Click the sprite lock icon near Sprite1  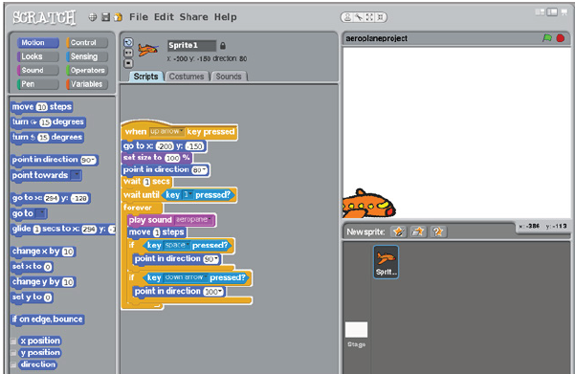223,46
